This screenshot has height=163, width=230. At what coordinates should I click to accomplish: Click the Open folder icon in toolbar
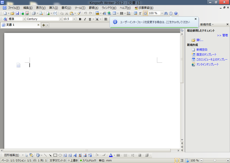(x=12, y=13)
